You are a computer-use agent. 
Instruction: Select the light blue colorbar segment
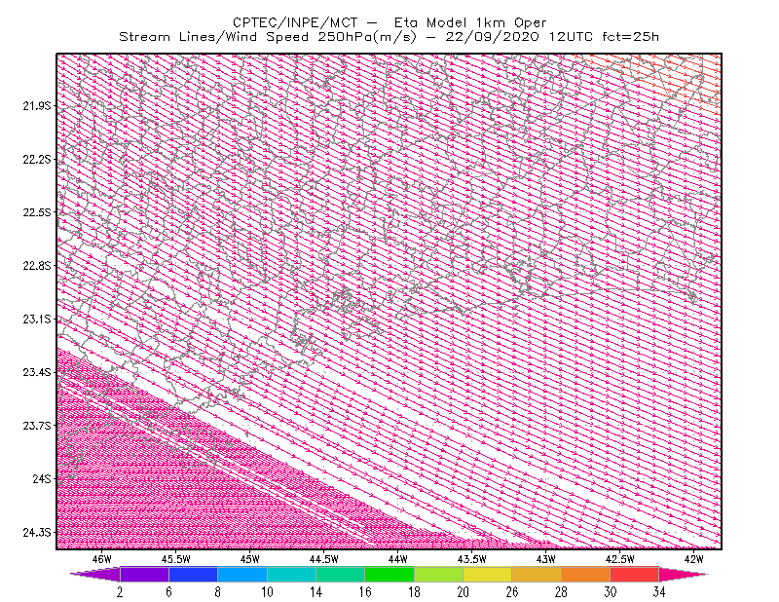click(x=242, y=574)
